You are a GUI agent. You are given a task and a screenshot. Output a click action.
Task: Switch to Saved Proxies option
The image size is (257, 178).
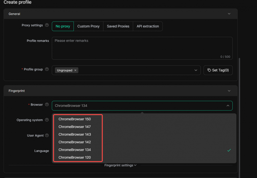coord(118,26)
